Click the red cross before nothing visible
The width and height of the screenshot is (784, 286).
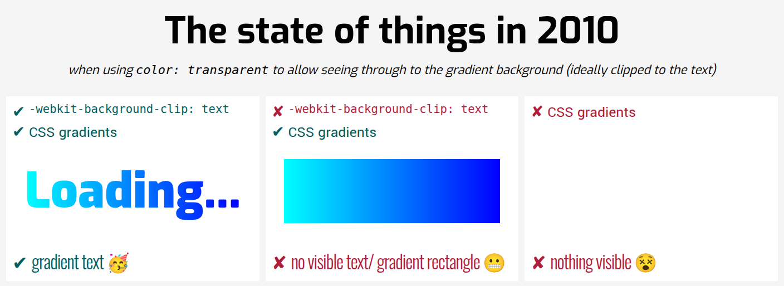click(x=538, y=263)
